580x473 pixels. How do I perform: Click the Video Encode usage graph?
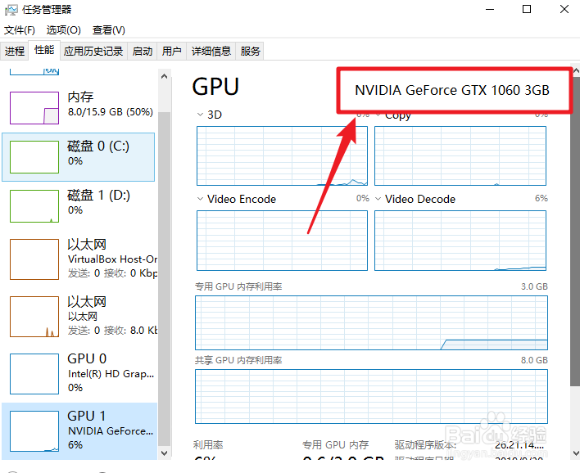click(283, 241)
